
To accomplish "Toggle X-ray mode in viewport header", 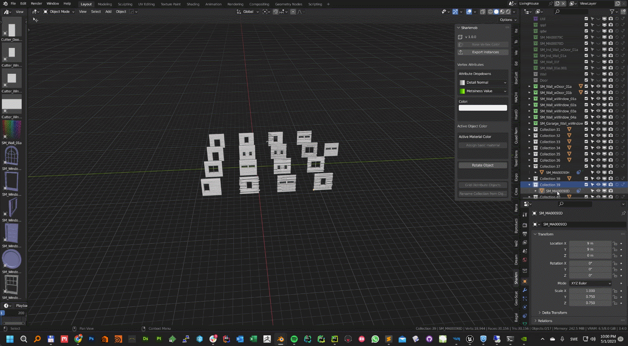I will tap(482, 12).
